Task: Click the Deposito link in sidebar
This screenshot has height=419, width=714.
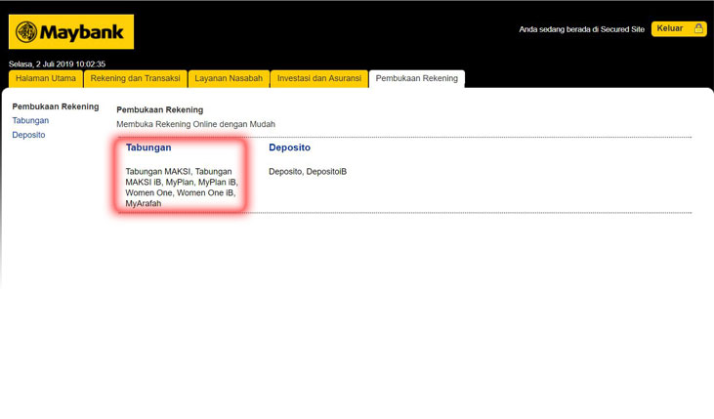Action: [x=28, y=135]
